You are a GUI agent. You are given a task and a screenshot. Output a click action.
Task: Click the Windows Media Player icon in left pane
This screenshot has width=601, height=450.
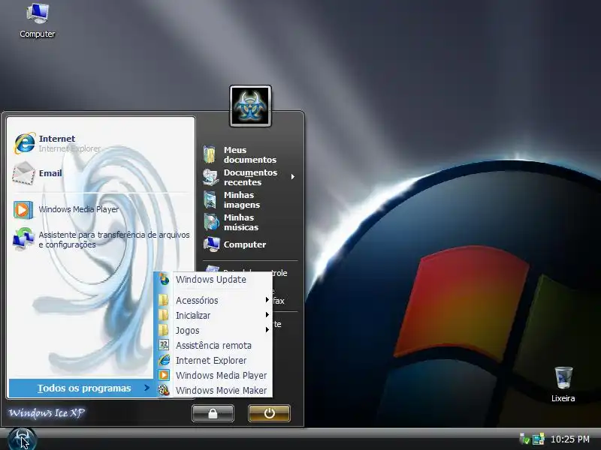coord(23,210)
